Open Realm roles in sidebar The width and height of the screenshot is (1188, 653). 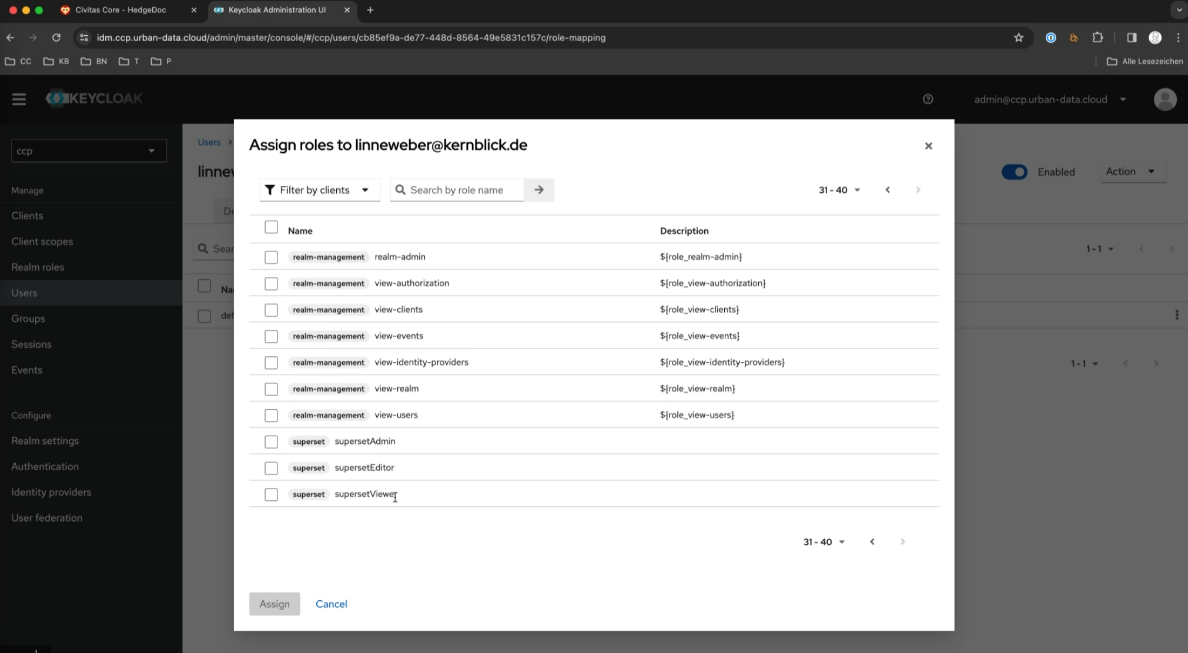(x=38, y=267)
